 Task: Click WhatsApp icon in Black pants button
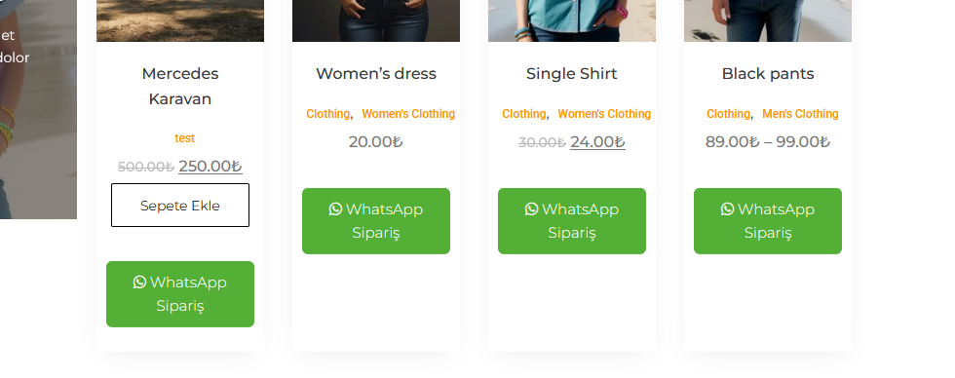pyautogui.click(x=727, y=208)
